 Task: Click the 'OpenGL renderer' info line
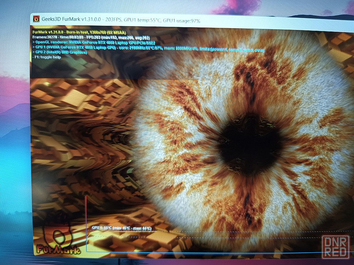[x=96, y=42]
